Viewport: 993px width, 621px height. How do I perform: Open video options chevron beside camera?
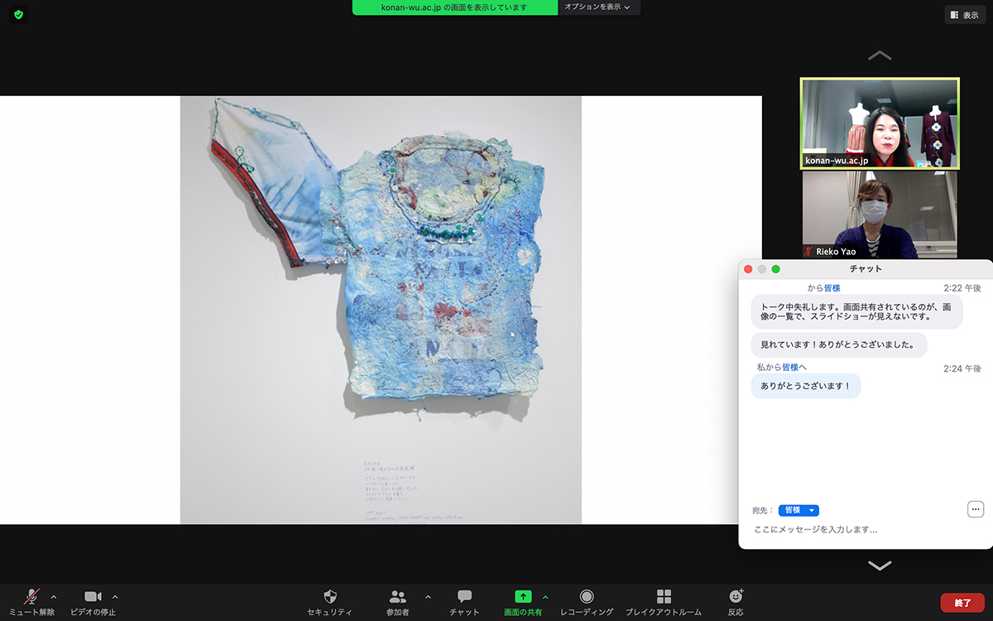point(115,596)
